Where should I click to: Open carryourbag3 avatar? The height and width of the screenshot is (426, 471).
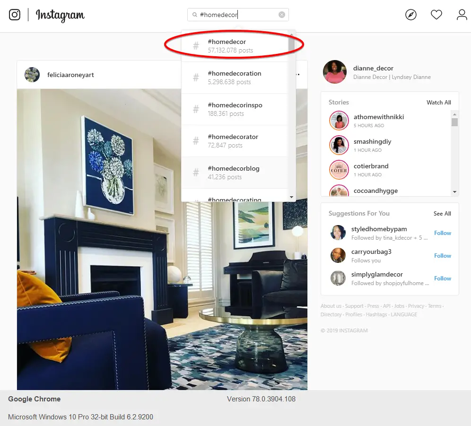[338, 255]
